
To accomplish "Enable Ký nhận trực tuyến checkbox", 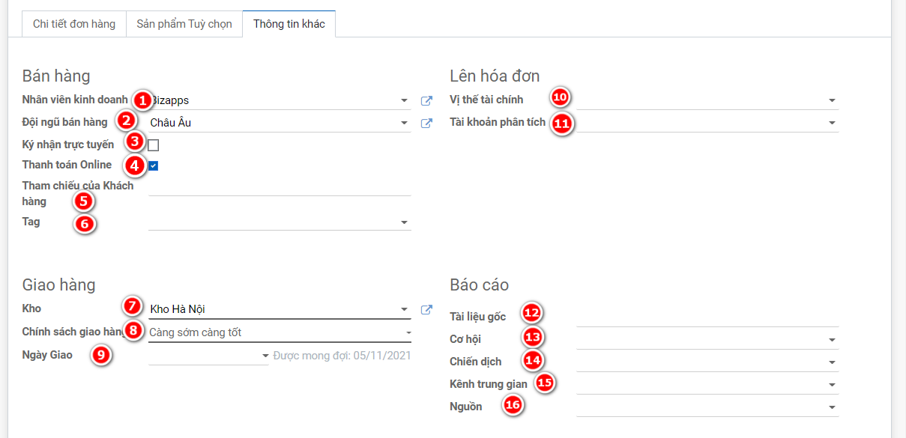I will click(x=153, y=145).
